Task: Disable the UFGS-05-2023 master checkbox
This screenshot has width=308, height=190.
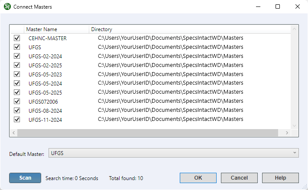Action: pos(17,74)
